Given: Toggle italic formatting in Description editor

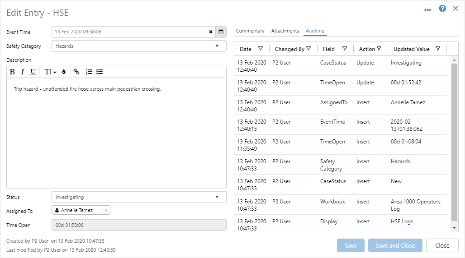Looking at the screenshot, I should point(23,72).
